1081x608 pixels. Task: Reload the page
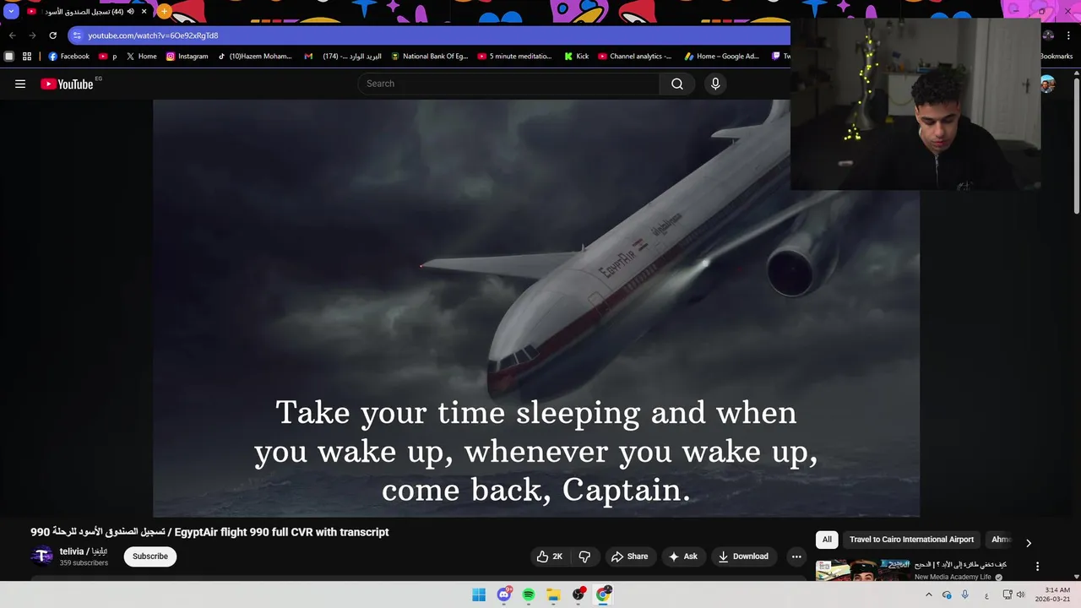point(52,35)
